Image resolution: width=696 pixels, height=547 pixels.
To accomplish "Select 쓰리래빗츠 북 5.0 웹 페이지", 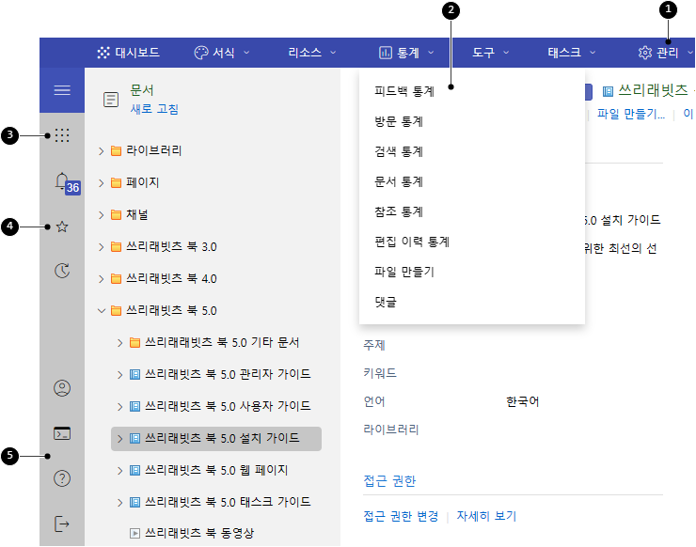I will (216, 471).
